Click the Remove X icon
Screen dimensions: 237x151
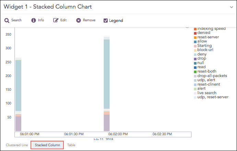[x=79, y=20]
